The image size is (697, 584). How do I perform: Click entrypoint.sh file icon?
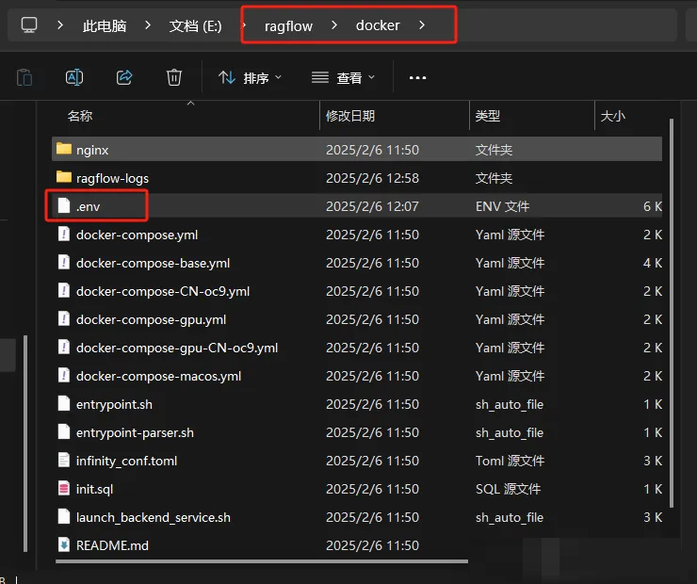click(64, 403)
